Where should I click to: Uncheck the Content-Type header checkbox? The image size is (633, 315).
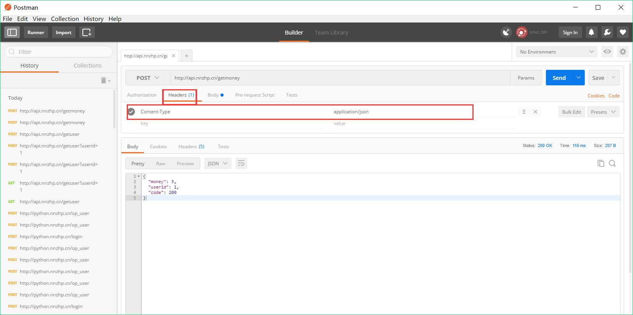(131, 112)
